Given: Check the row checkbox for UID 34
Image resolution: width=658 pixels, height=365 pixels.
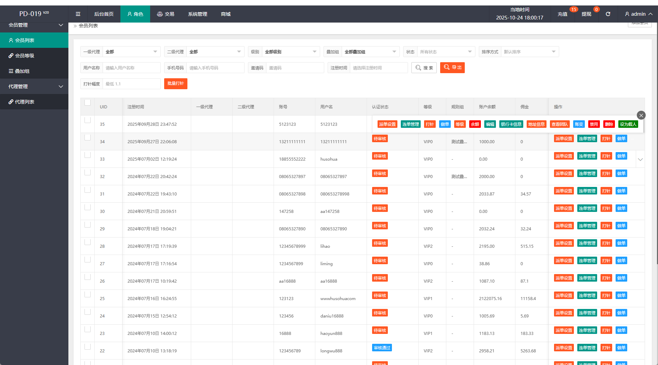Looking at the screenshot, I should (88, 137).
